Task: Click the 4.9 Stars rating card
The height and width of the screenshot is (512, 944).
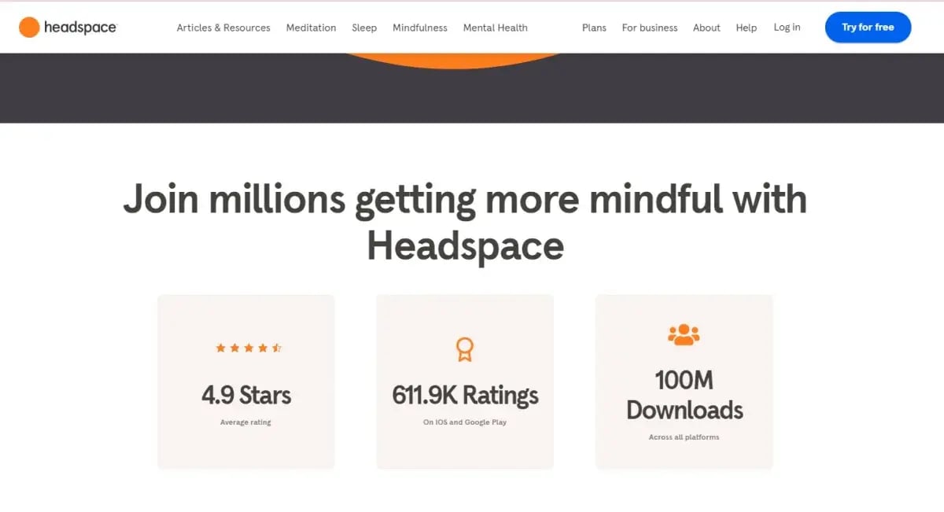Action: coord(246,381)
